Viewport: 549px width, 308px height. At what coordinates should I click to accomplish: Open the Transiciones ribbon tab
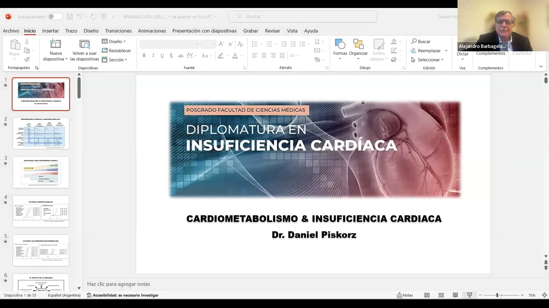(x=118, y=31)
